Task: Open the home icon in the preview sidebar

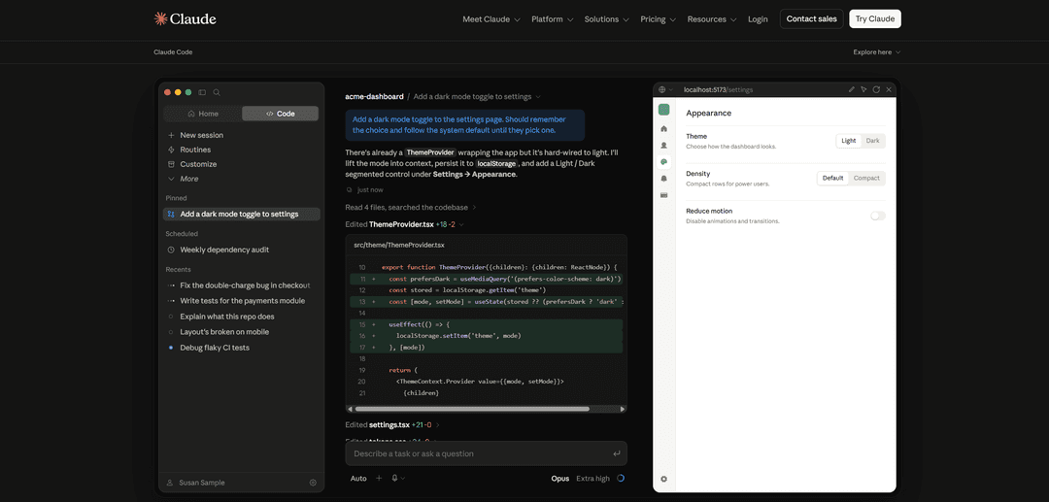Action: [x=663, y=128]
